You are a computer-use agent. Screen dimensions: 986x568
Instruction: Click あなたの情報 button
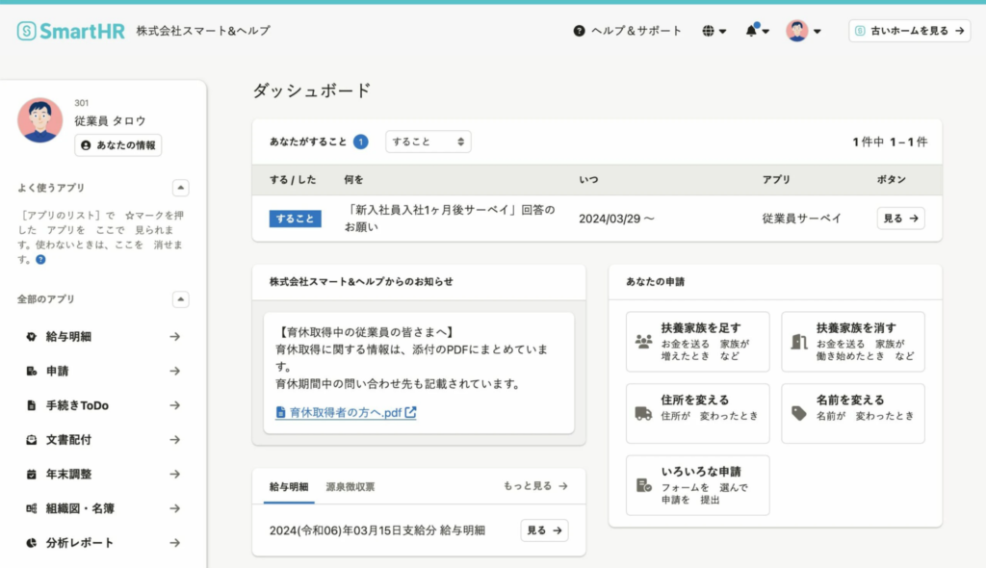click(x=118, y=145)
